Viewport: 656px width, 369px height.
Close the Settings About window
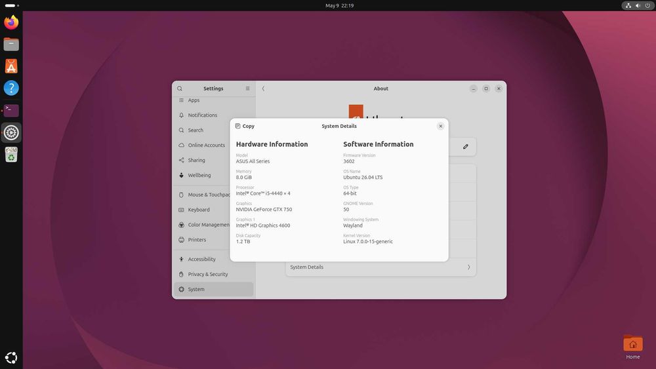point(499,88)
